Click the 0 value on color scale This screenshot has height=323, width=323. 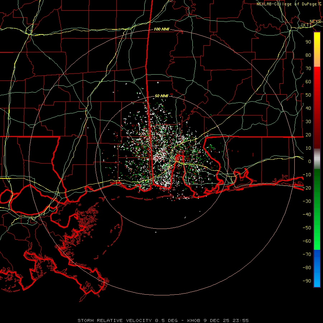[x=310, y=161]
